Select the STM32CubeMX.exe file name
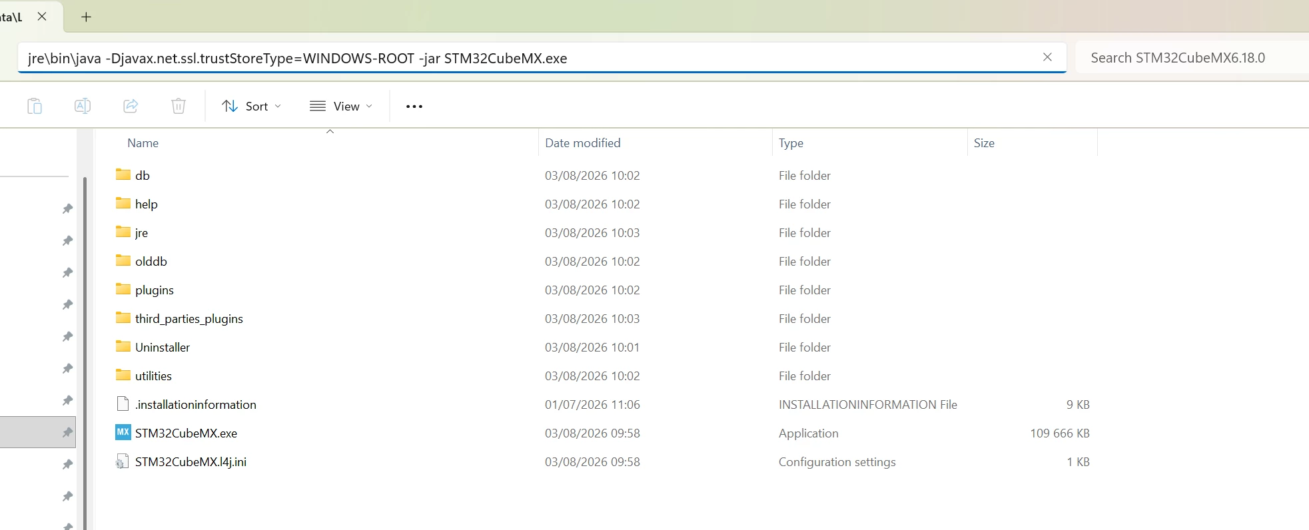1309x530 pixels. coord(186,433)
